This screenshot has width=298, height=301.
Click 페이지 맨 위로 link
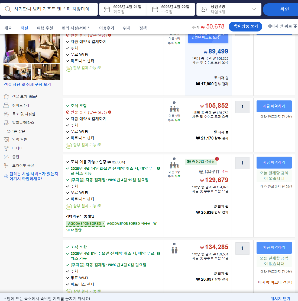tap(279, 26)
